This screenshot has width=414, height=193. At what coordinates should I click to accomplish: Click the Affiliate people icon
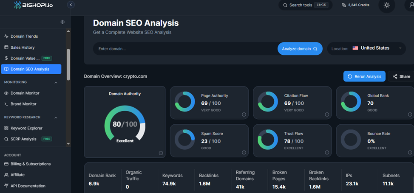6,175
